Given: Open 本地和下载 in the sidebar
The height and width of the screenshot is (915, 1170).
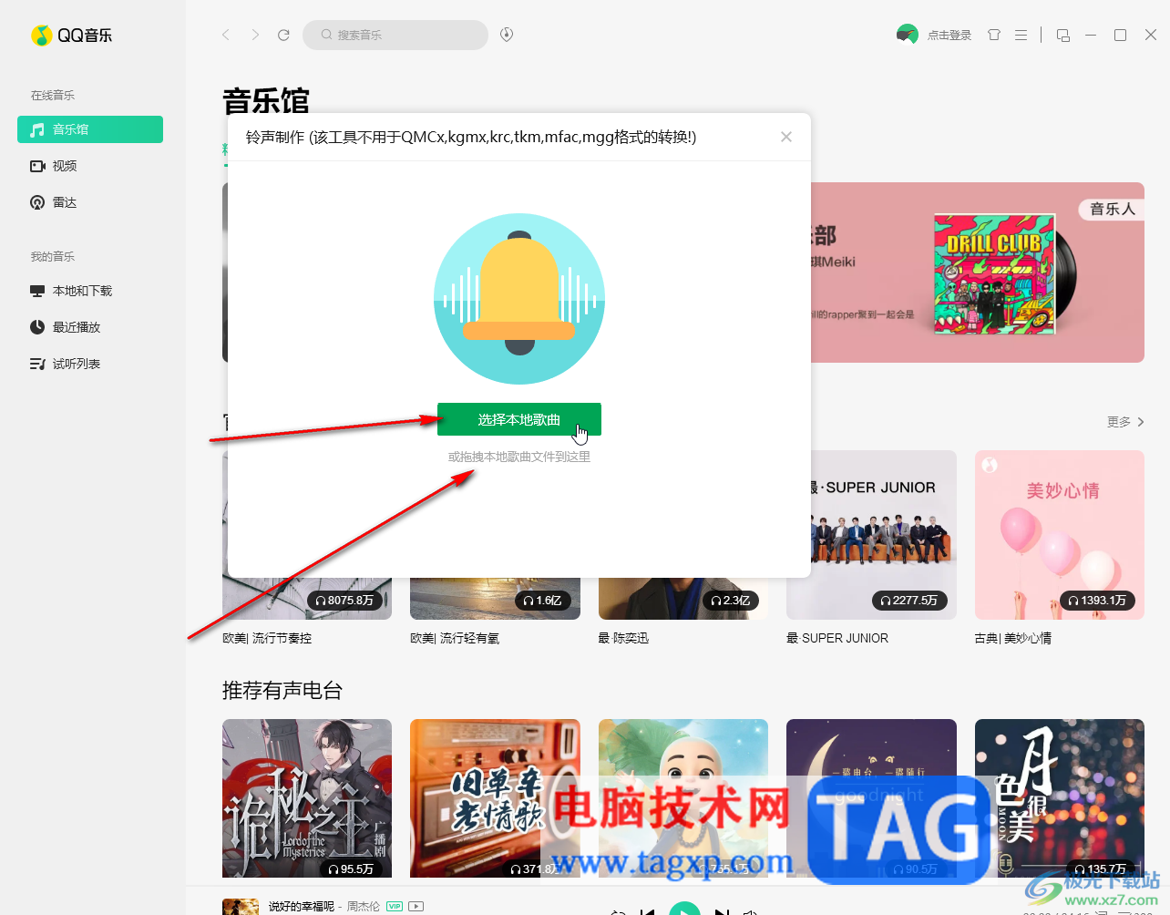Looking at the screenshot, I should click(90, 291).
